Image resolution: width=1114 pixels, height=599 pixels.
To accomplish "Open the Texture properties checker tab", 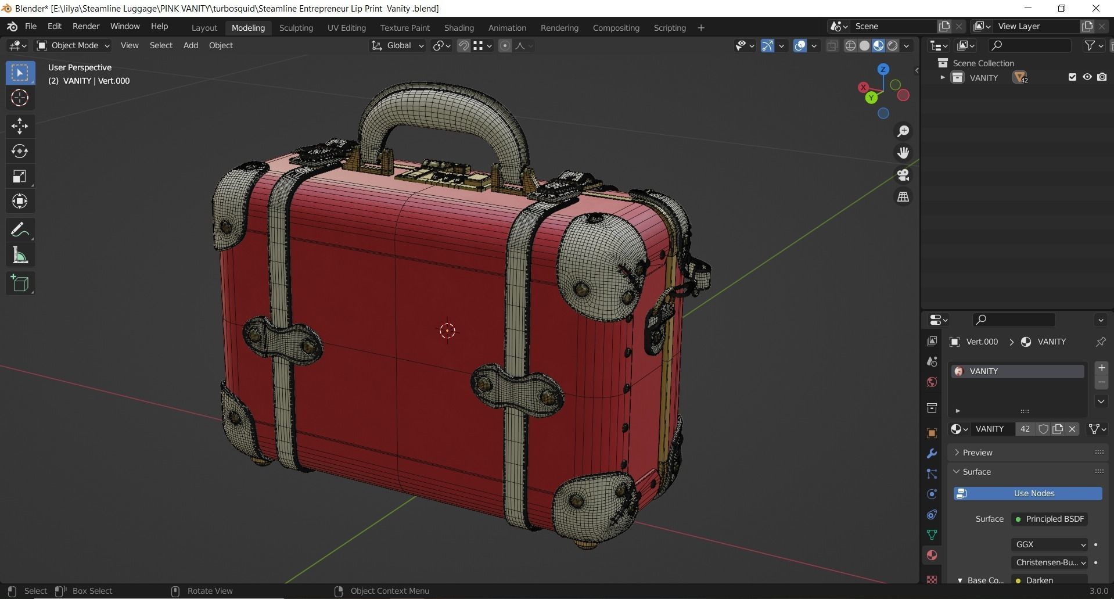I will pos(932,579).
